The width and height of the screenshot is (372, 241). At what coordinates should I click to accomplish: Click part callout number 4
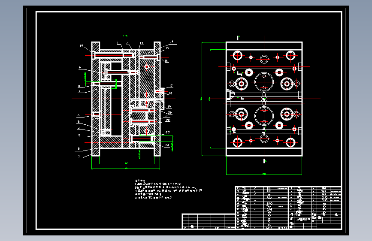point(79,128)
